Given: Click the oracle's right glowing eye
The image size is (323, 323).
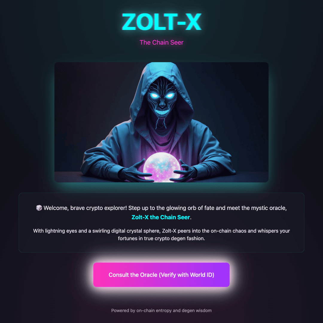Looking at the screenshot, I should [170, 95].
